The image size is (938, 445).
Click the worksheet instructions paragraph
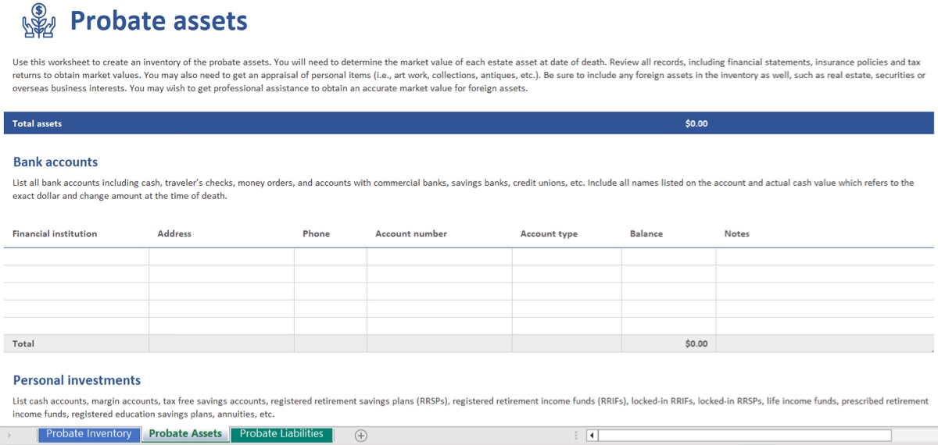(469, 75)
